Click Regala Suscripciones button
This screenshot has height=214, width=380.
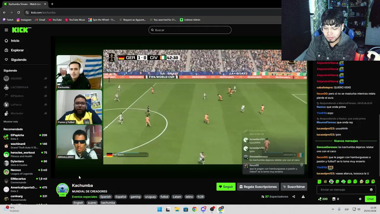(258, 187)
